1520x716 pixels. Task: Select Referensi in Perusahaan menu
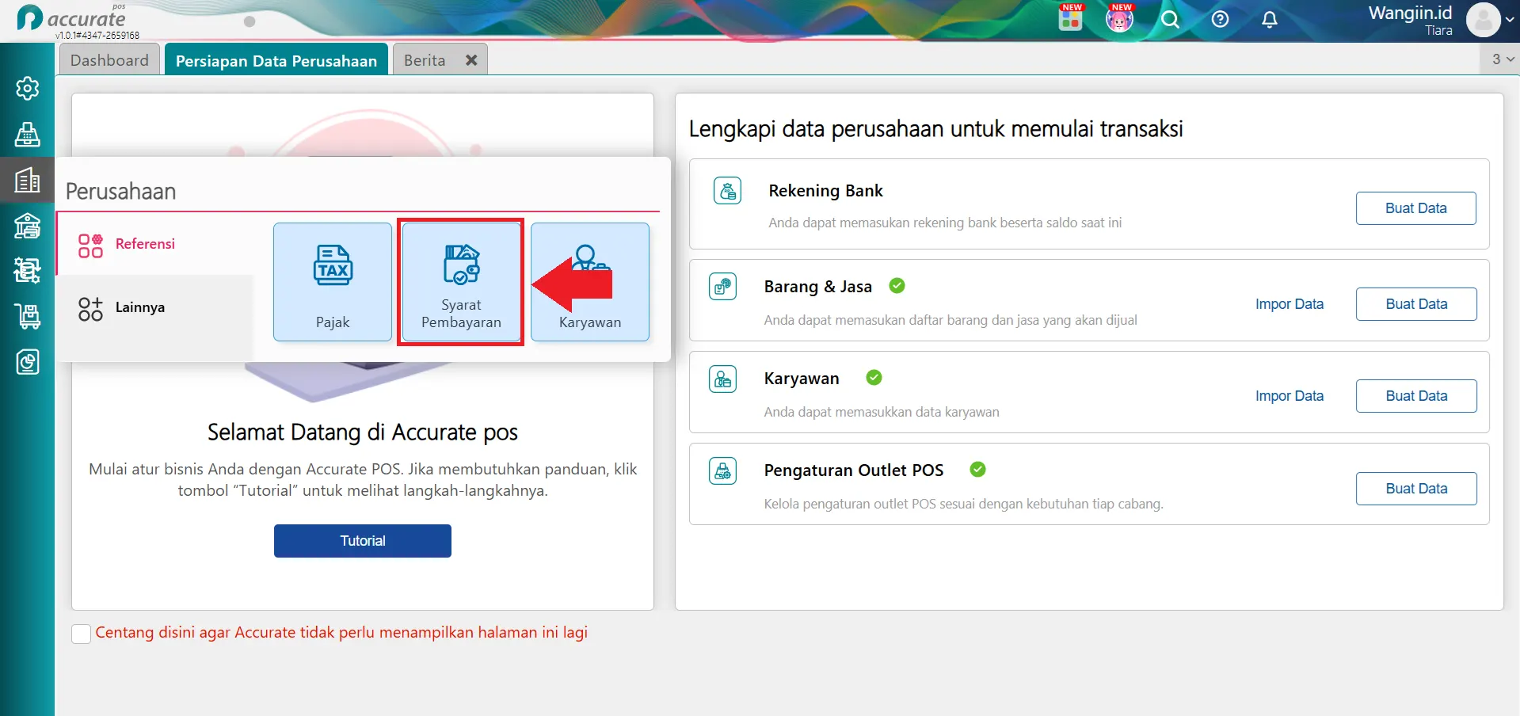[x=155, y=244]
